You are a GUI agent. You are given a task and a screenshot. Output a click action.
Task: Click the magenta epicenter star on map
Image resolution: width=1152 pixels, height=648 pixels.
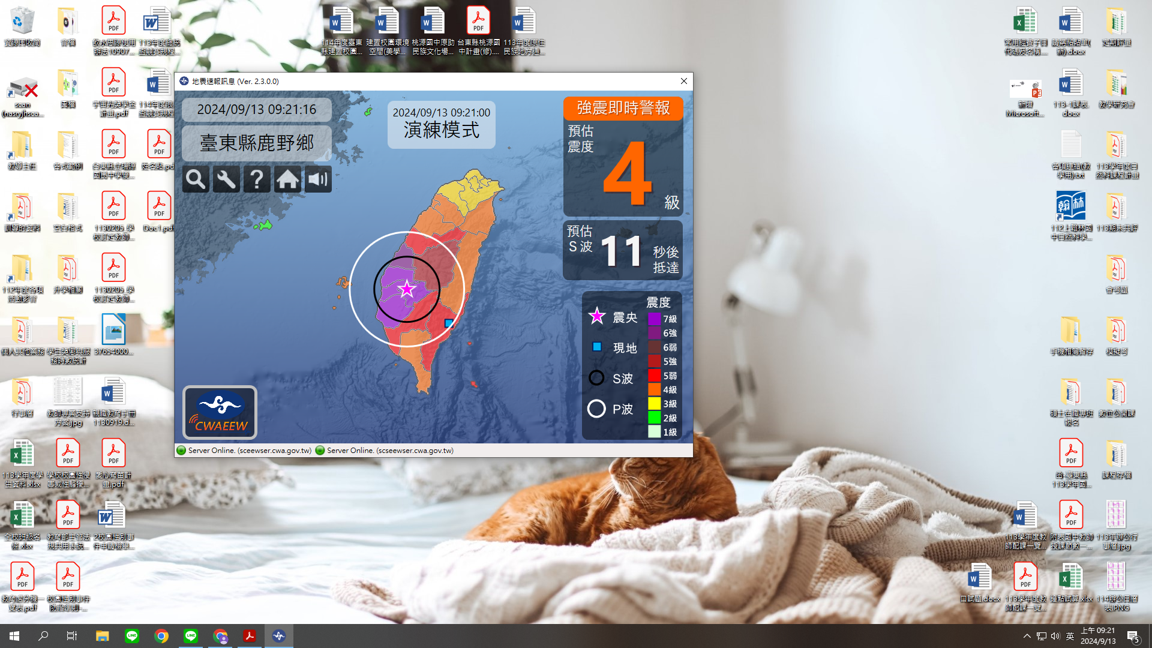(407, 290)
